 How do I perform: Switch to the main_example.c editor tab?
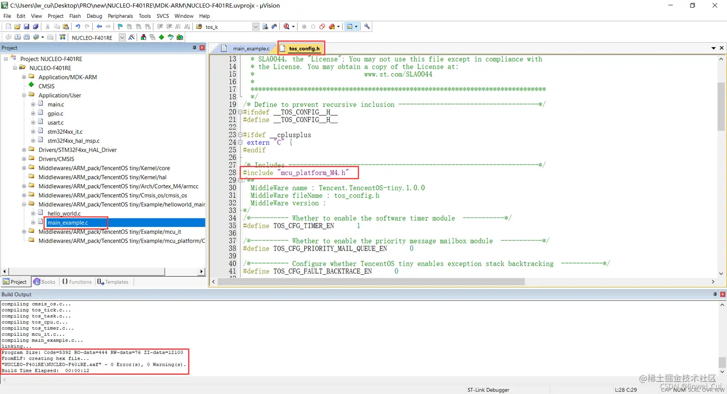point(247,48)
